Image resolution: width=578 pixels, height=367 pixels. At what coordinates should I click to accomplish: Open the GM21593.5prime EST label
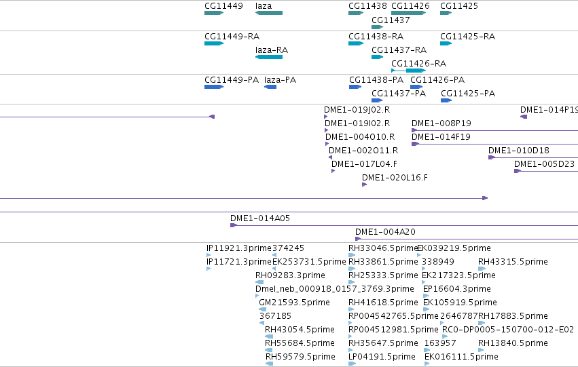click(x=294, y=303)
